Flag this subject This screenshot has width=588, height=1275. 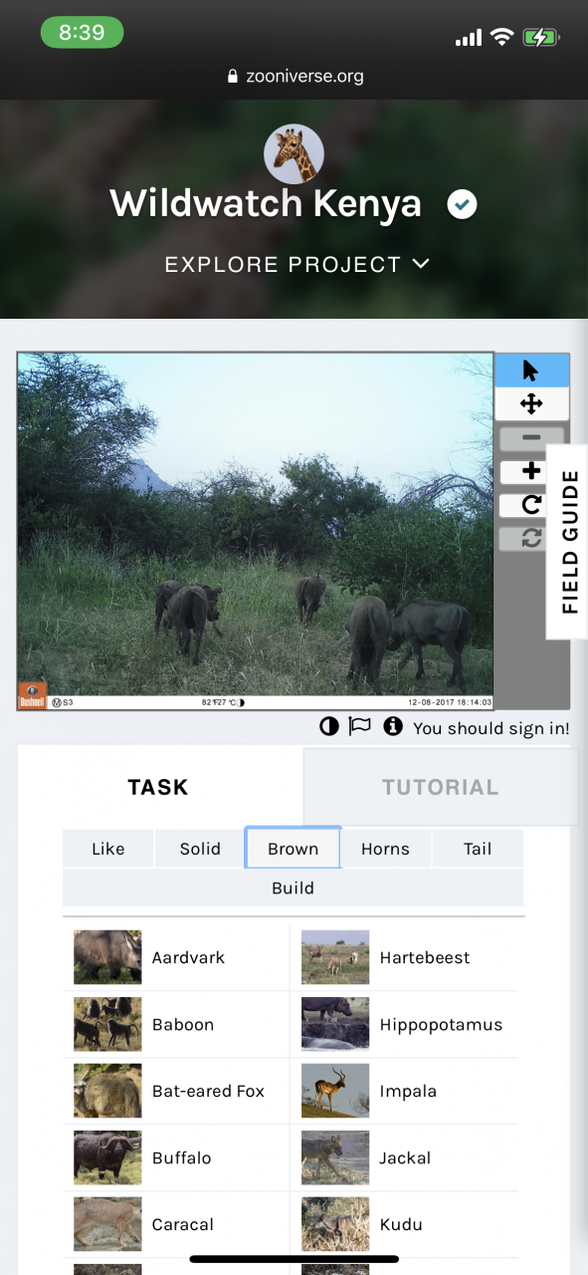(360, 727)
